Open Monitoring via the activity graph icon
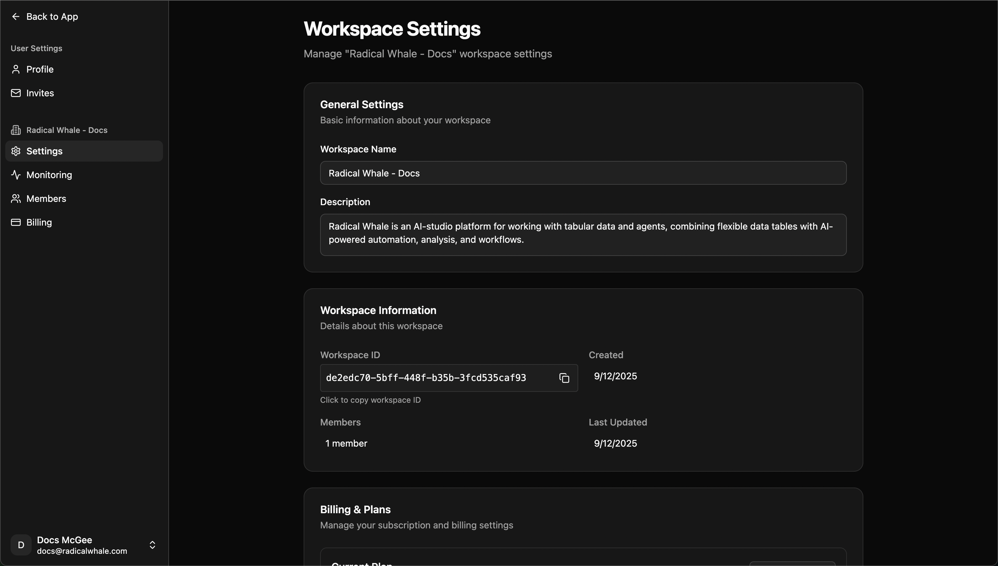 click(x=16, y=175)
